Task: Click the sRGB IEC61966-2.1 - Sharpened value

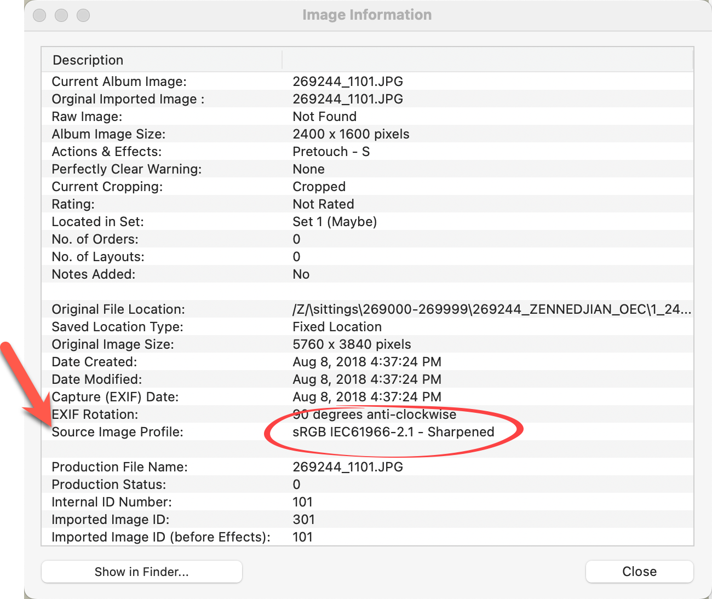Action: [x=393, y=432]
